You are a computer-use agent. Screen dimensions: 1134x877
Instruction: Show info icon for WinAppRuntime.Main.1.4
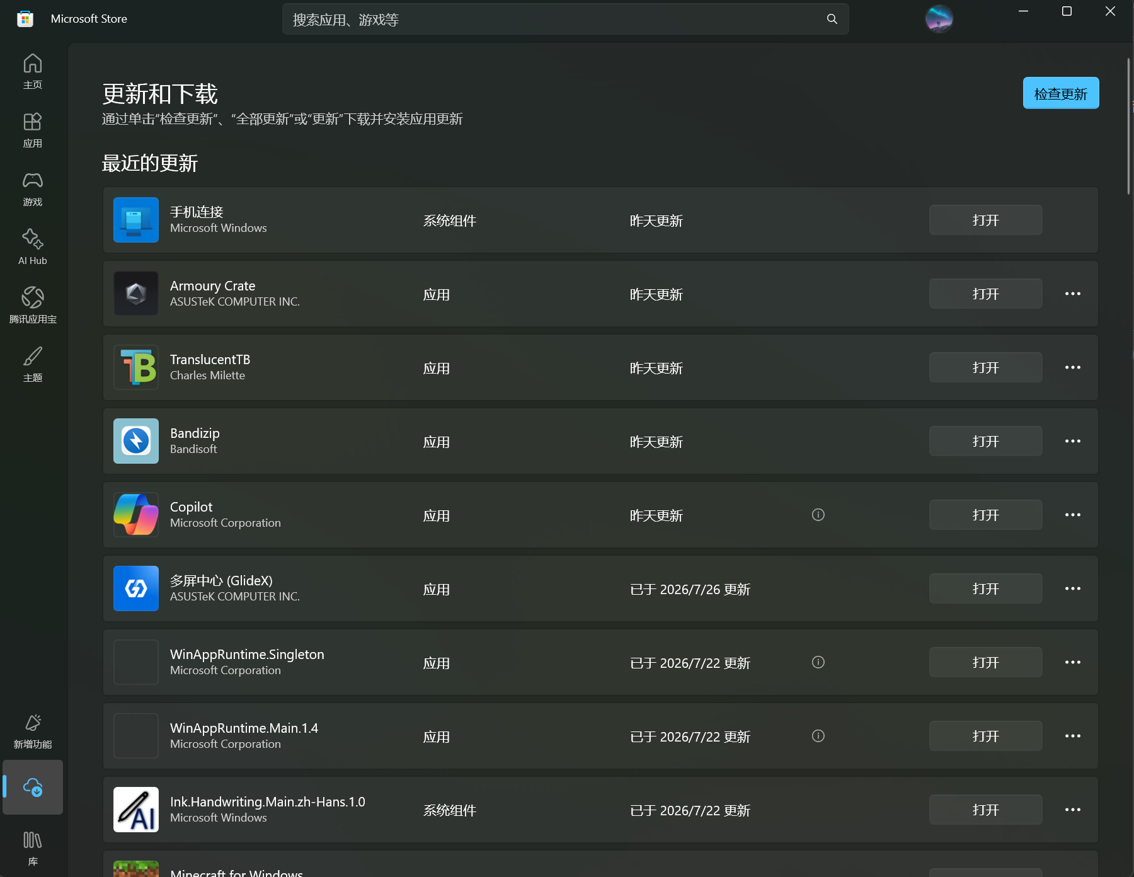[818, 736]
